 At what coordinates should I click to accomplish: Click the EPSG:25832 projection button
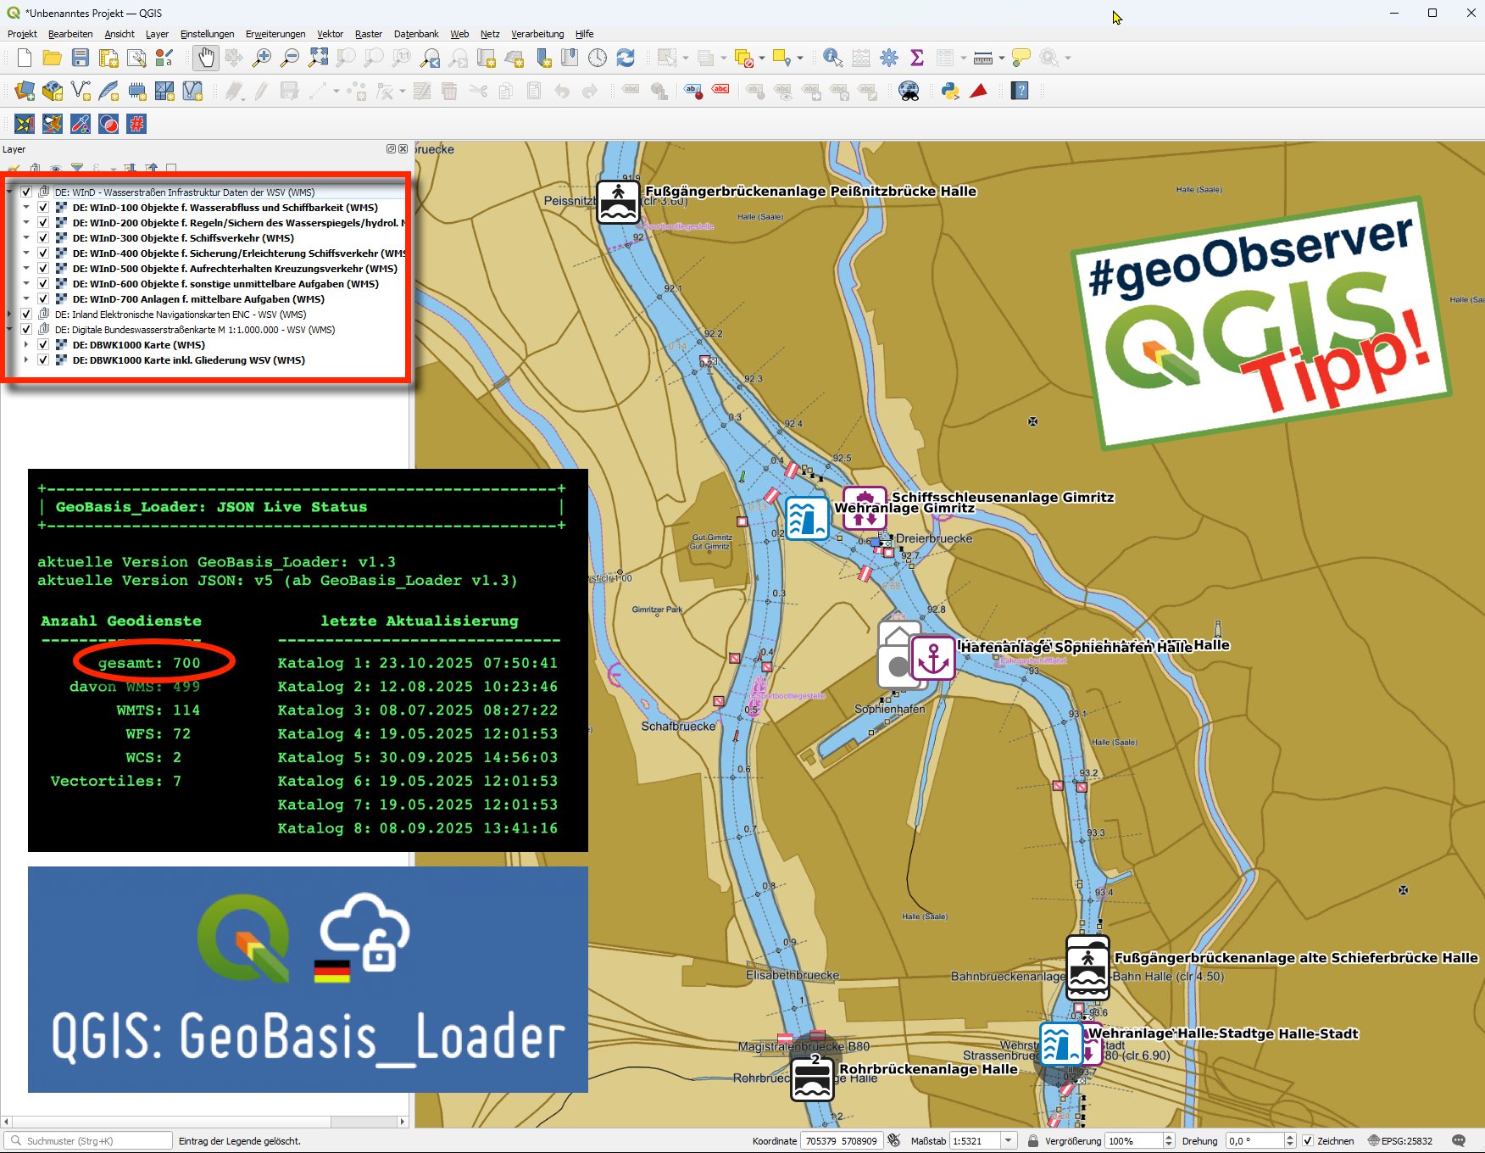click(1399, 1141)
